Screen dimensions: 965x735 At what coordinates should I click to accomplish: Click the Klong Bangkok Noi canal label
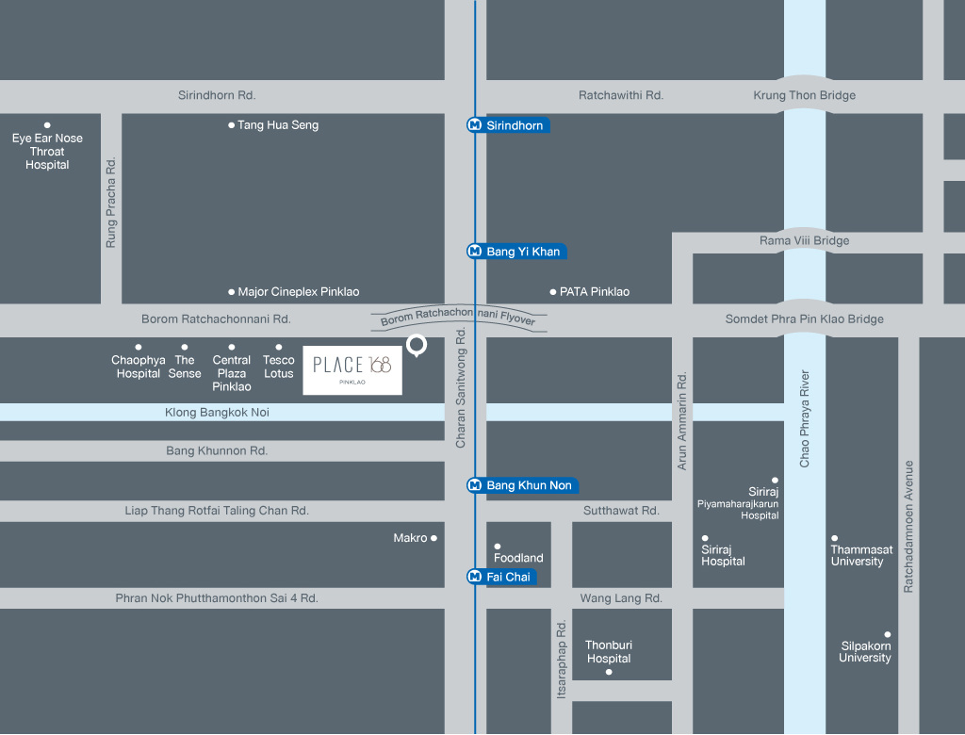[x=217, y=413]
